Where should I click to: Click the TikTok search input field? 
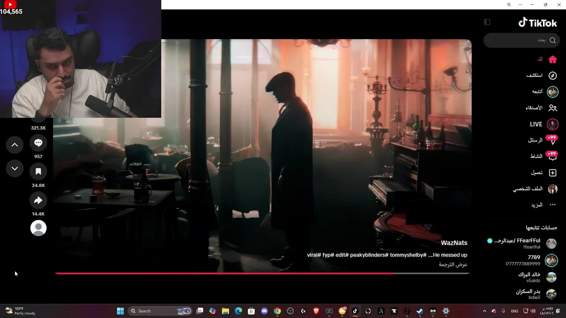(522, 40)
